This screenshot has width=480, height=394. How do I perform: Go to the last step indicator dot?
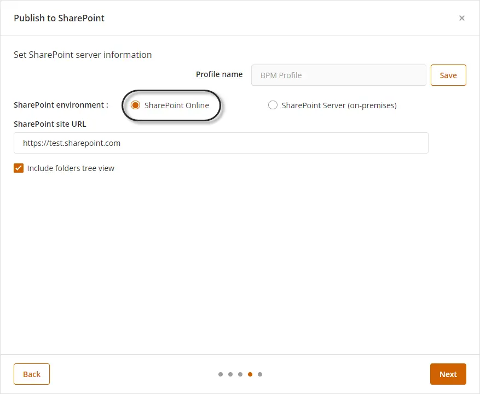[260, 374]
